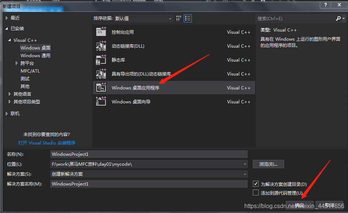This screenshot has width=348, height=213.
Task: Click 浏览(B)... browse button
Action: [x=268, y=164]
